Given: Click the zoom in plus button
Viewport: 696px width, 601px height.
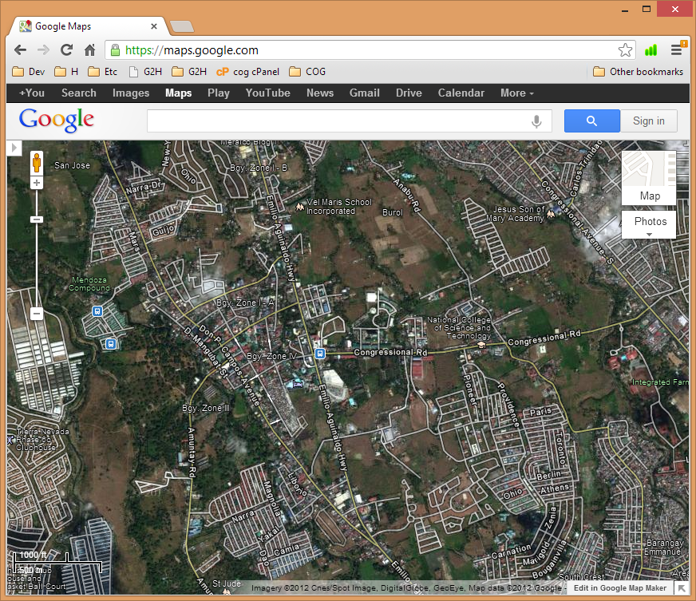Looking at the screenshot, I should [37, 184].
